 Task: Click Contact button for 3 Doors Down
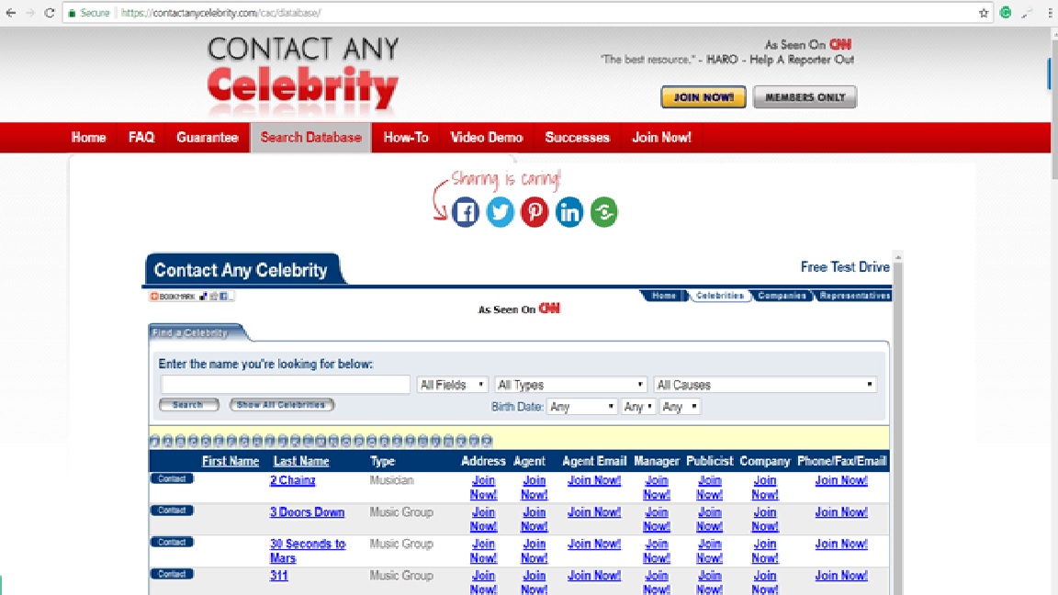[x=172, y=511]
